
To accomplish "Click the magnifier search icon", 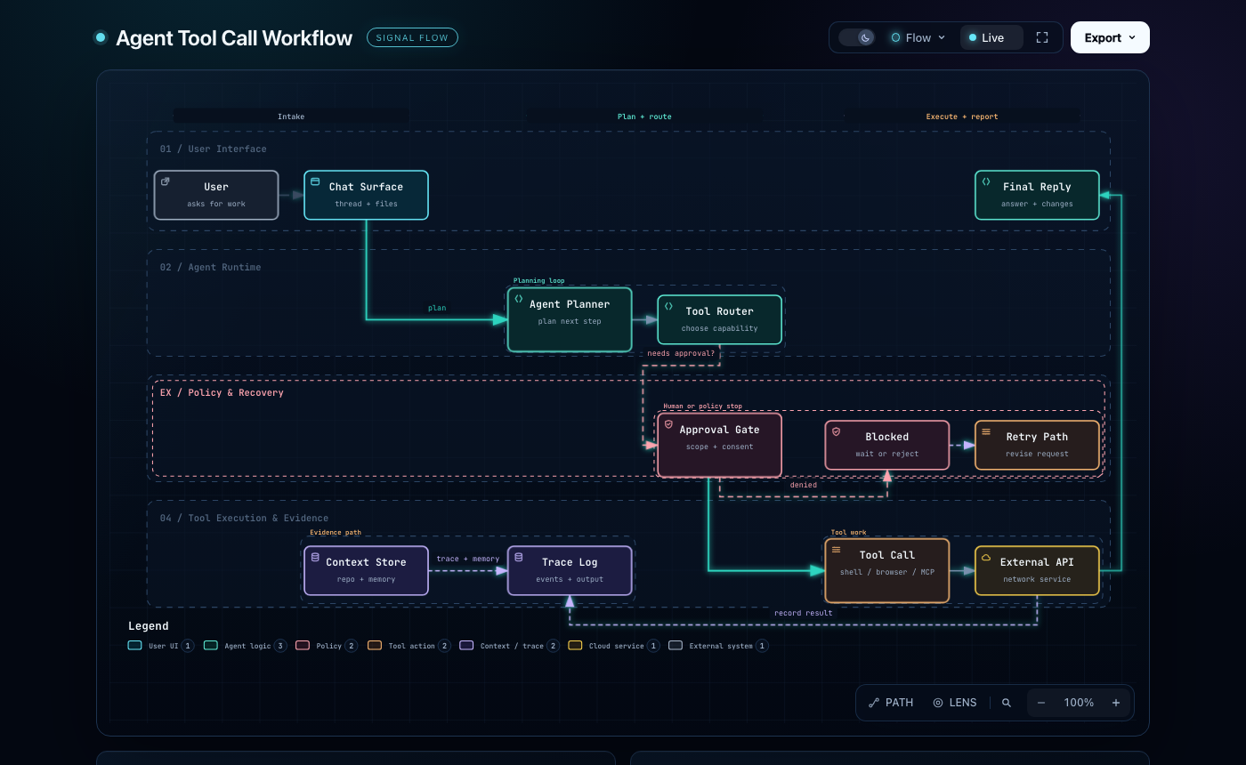I will point(1007,702).
